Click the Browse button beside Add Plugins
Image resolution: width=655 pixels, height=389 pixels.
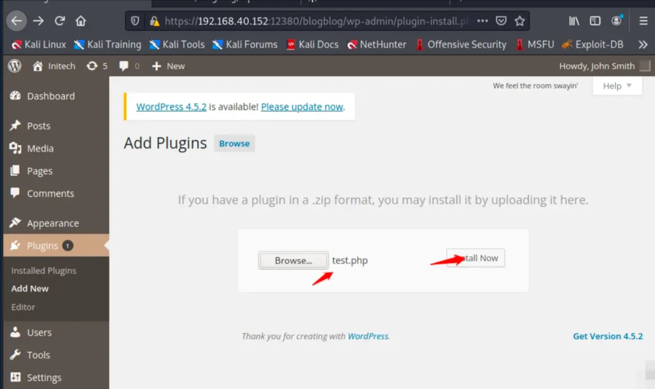click(x=234, y=144)
